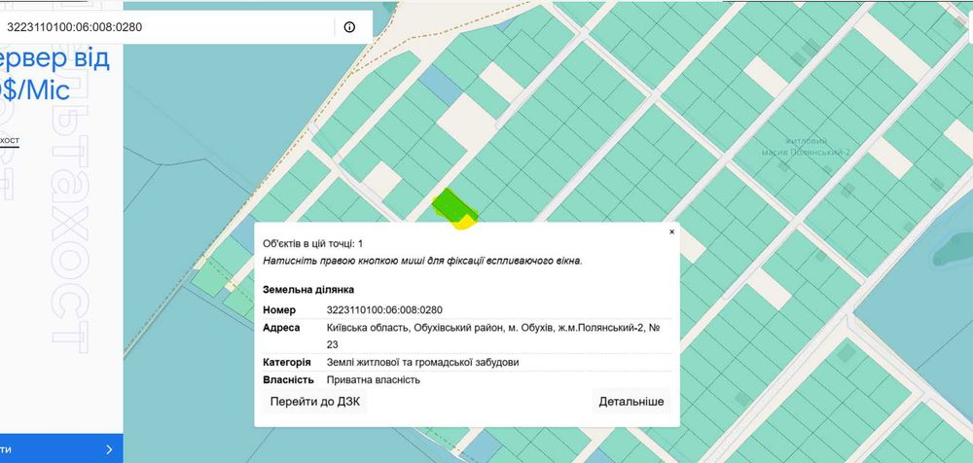
Task: Open 'Детальніше' for more parcel details
Action: 631,401
